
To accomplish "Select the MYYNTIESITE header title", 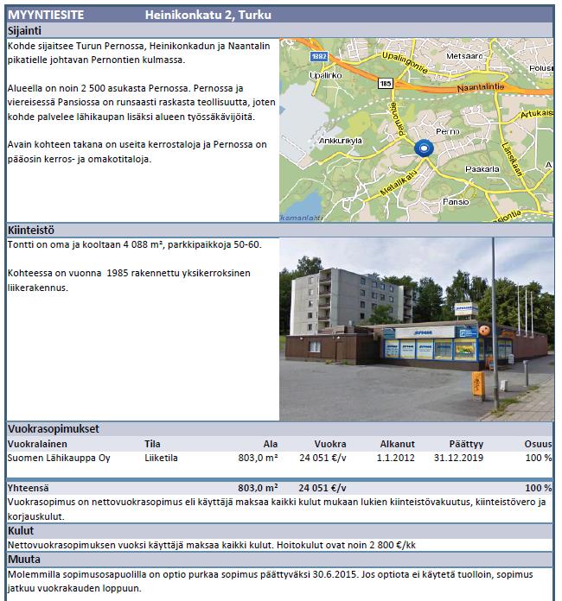I will [x=46, y=15].
